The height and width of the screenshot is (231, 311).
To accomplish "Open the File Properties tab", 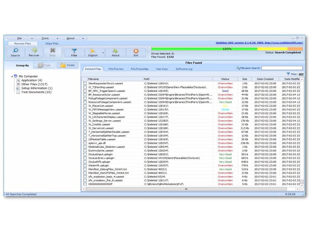I will (140, 69).
